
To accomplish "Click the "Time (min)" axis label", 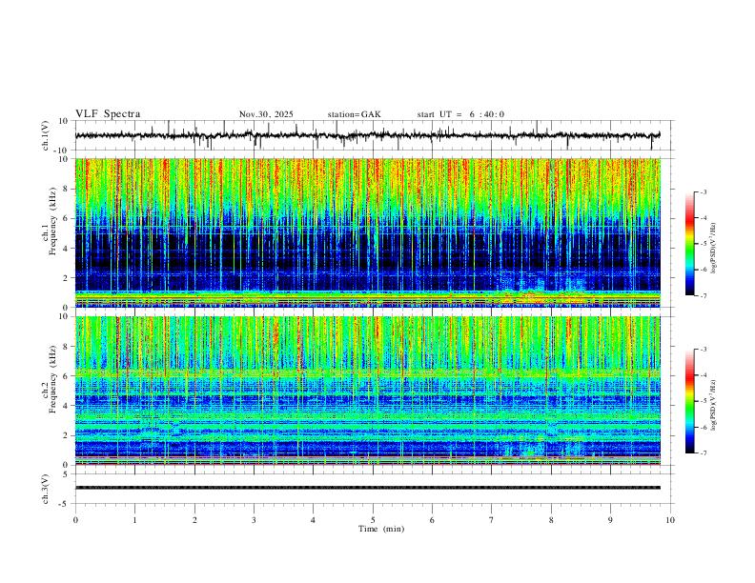I will point(381,529).
